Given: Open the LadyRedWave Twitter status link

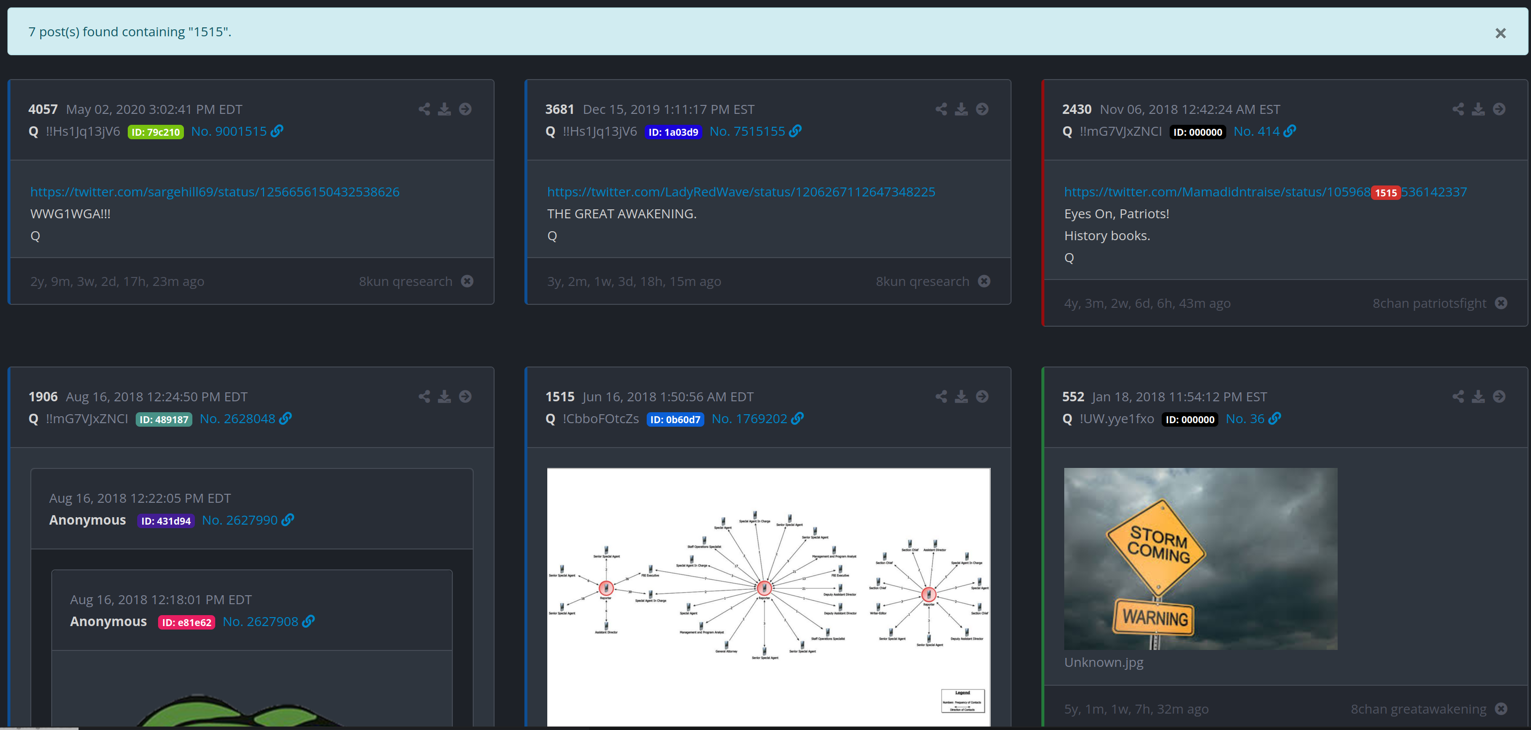Looking at the screenshot, I should [x=741, y=192].
